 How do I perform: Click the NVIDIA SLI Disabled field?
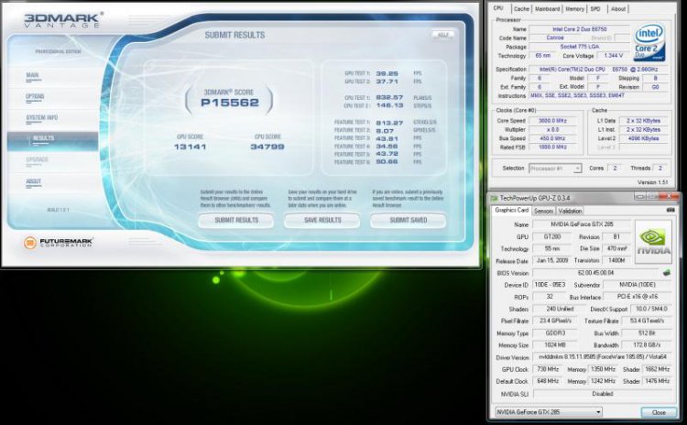(x=603, y=394)
